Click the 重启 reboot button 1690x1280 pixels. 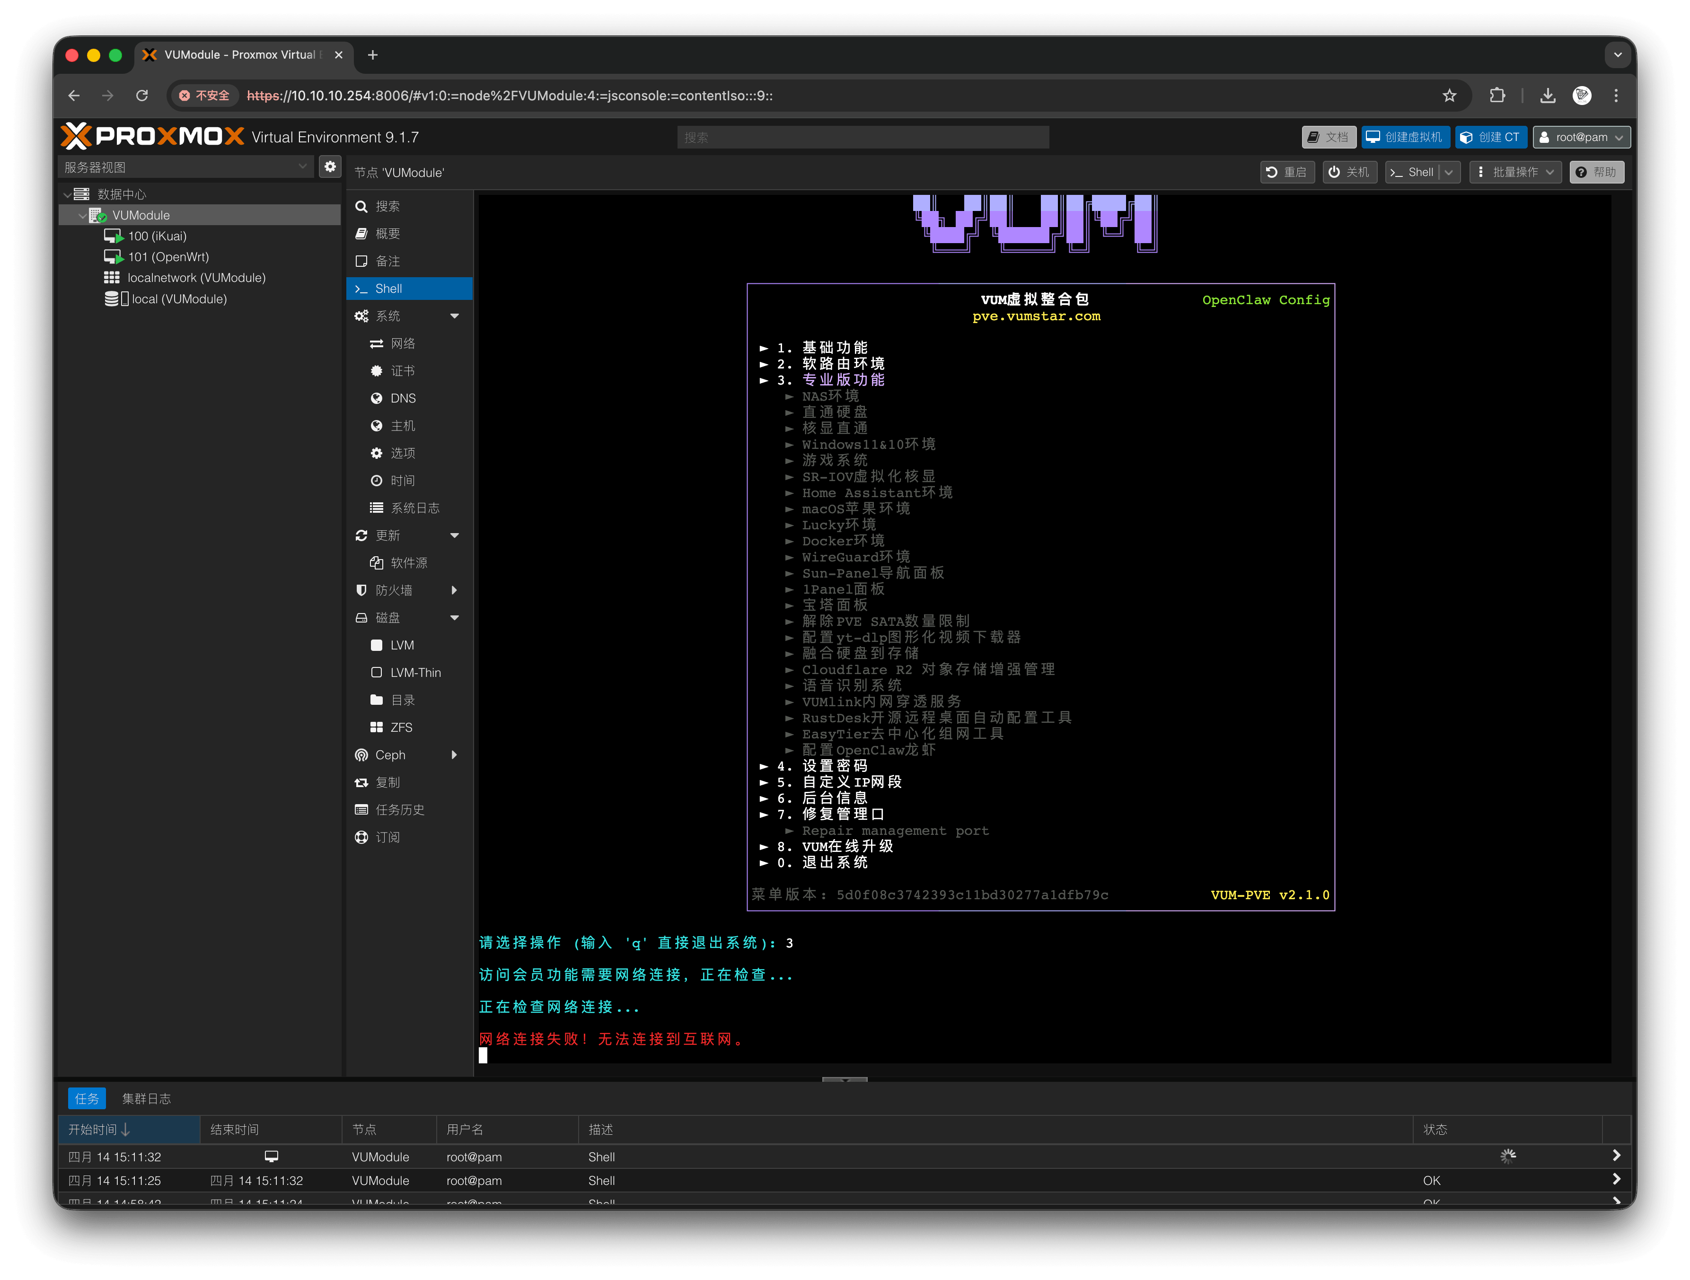tap(1286, 172)
